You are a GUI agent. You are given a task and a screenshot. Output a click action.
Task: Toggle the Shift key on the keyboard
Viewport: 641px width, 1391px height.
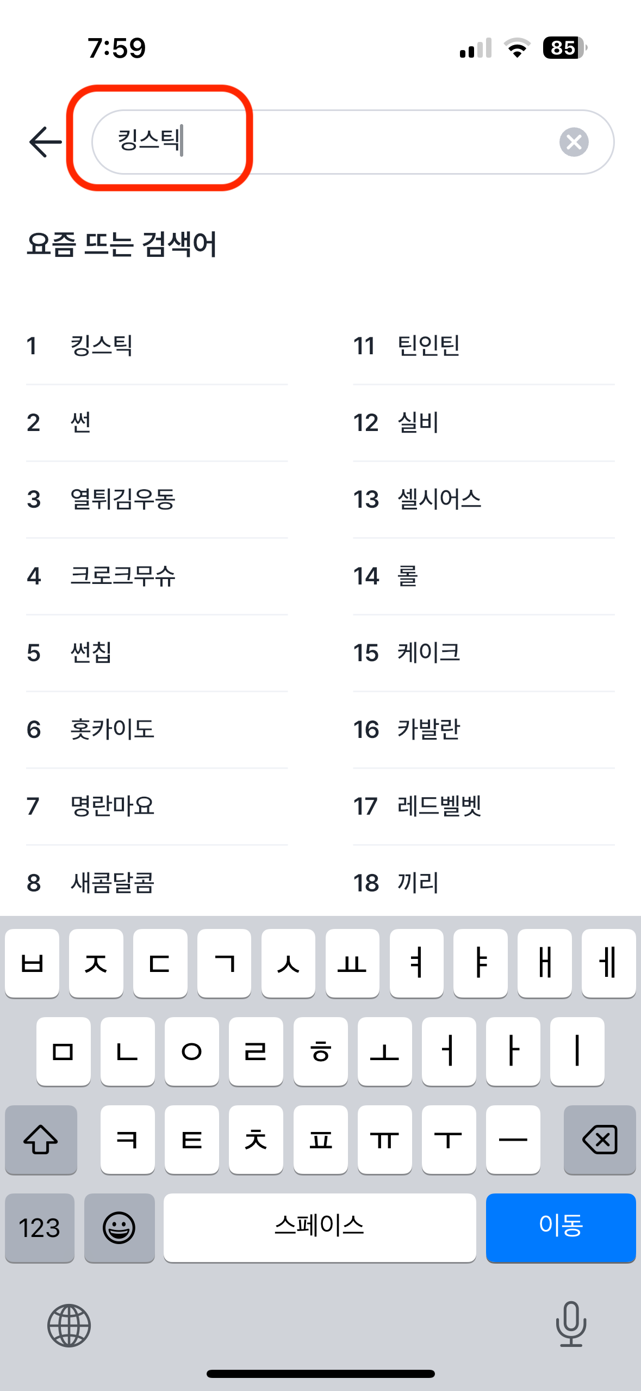[x=41, y=1140]
